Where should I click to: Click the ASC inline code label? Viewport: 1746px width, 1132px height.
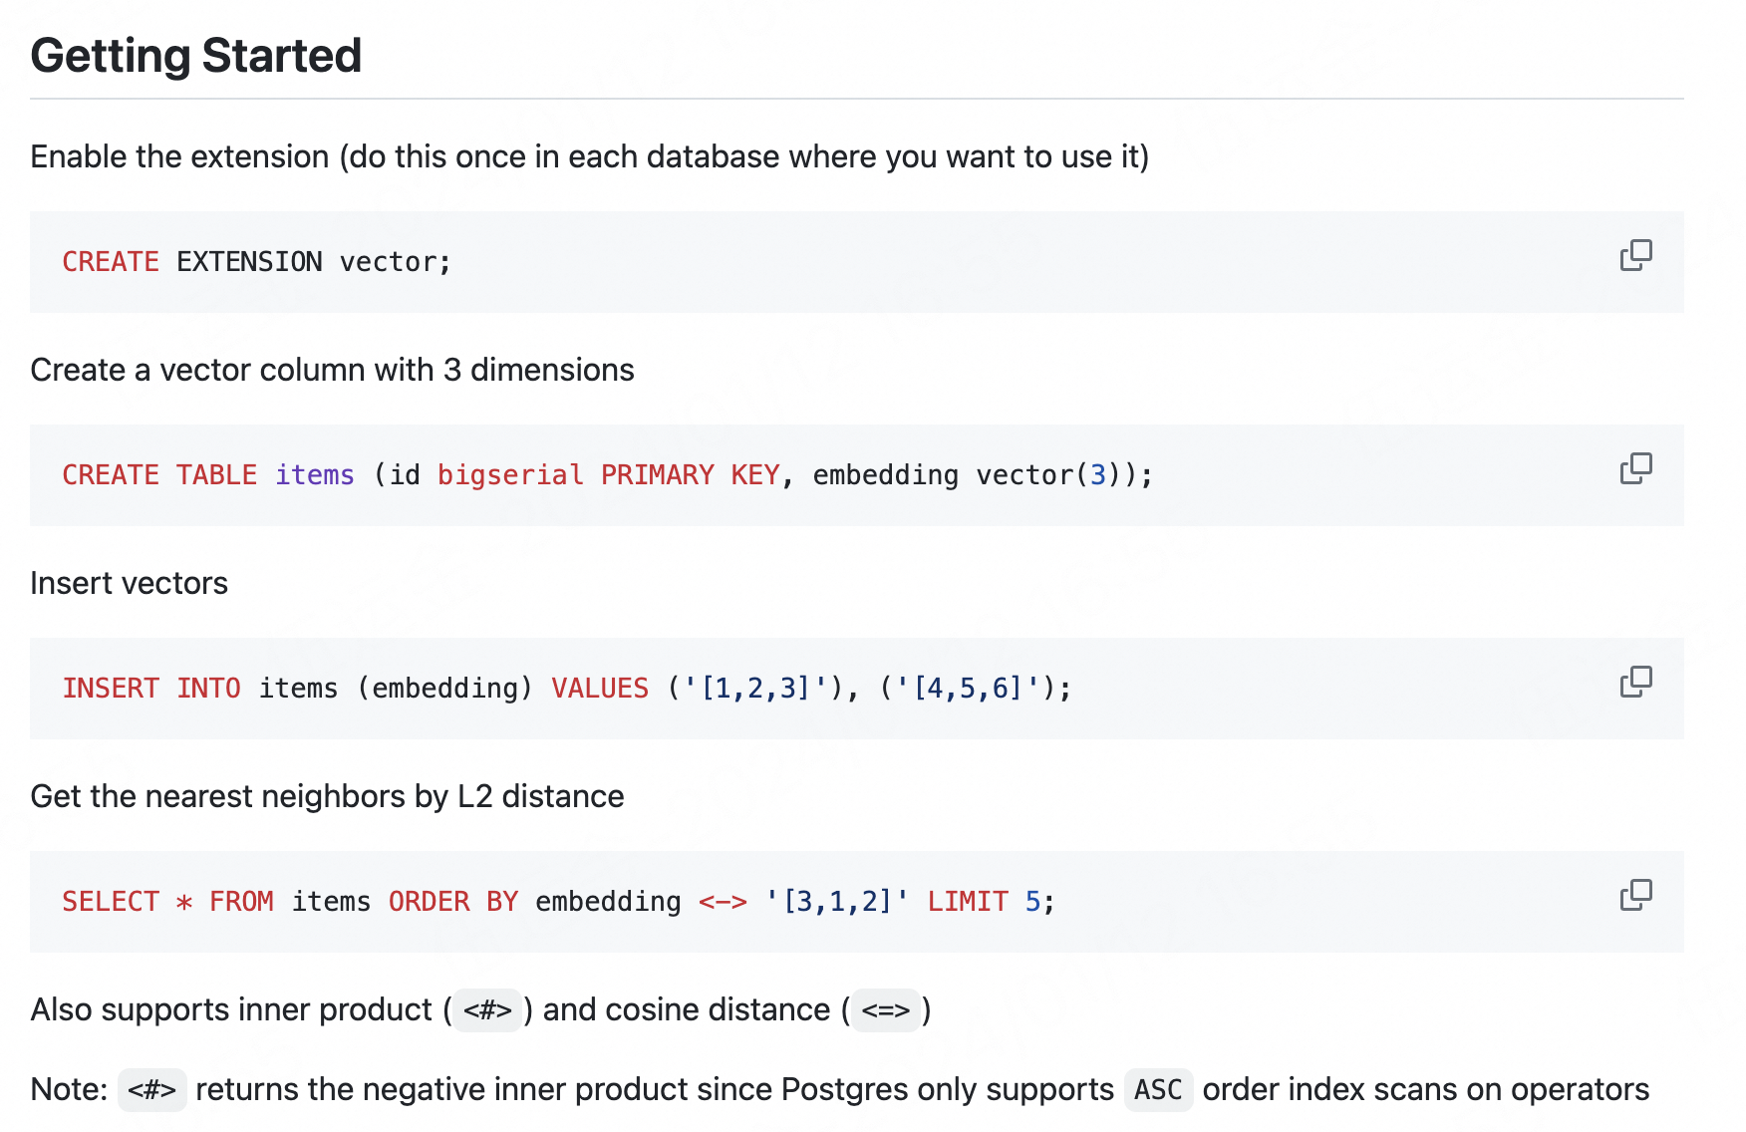pyautogui.click(x=1158, y=1090)
